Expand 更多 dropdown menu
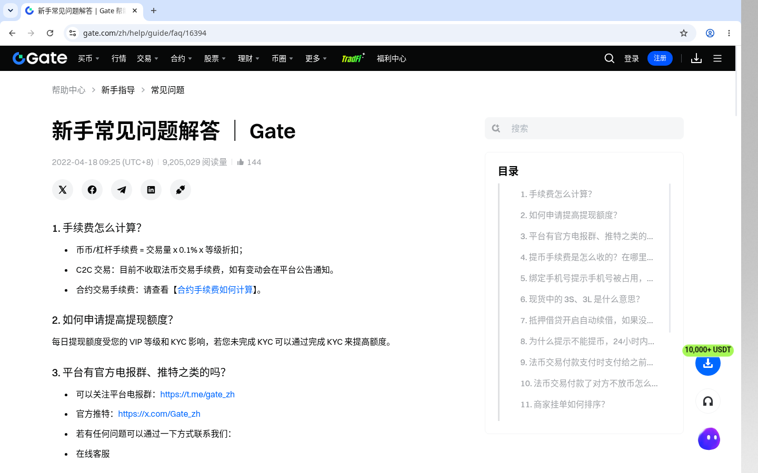This screenshot has height=473, width=758. (x=316, y=58)
